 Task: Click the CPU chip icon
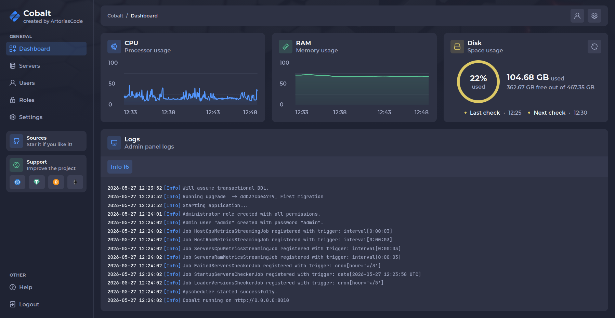coord(114,47)
